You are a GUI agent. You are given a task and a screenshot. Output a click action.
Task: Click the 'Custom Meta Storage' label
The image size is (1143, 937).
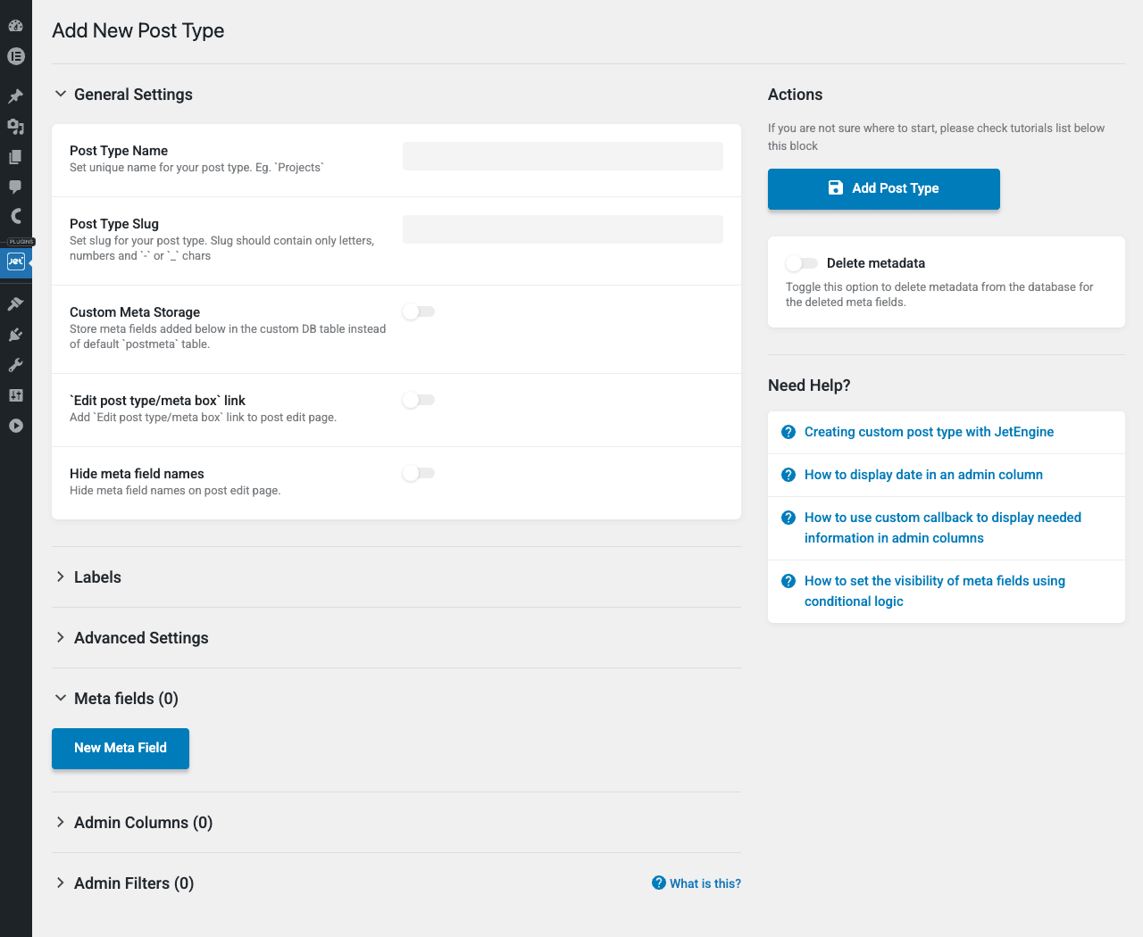[135, 312]
